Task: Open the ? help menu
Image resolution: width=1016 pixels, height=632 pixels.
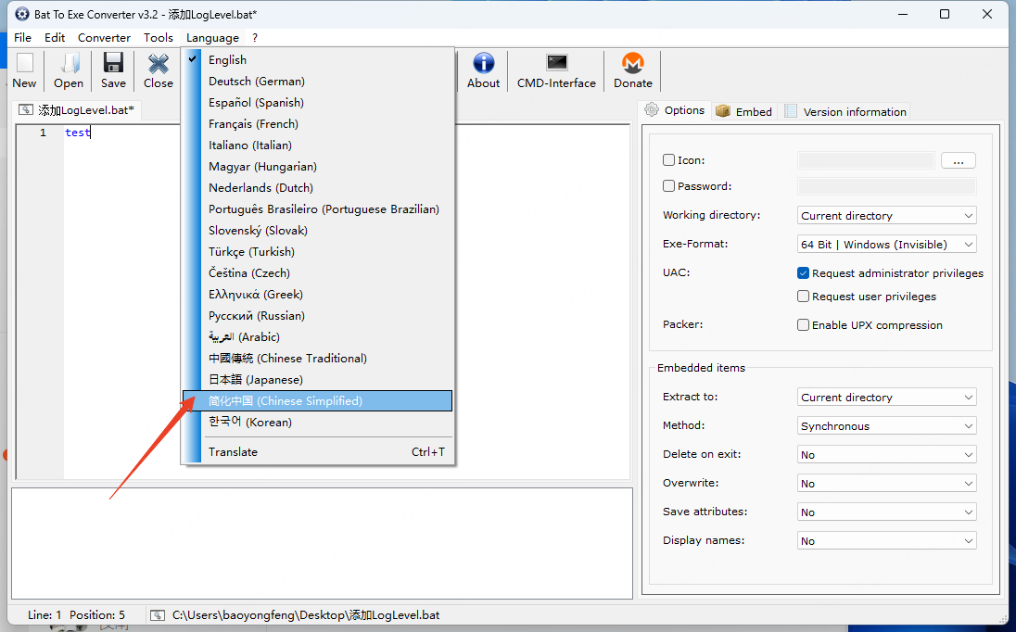Action: click(255, 38)
